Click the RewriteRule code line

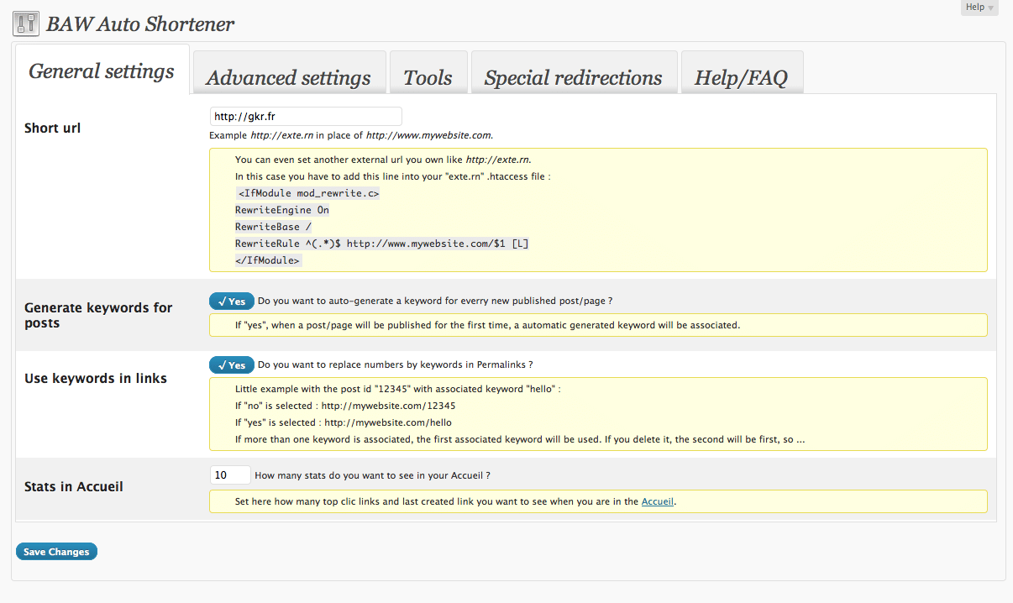coord(382,244)
